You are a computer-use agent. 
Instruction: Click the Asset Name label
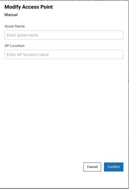[x=15, y=26]
